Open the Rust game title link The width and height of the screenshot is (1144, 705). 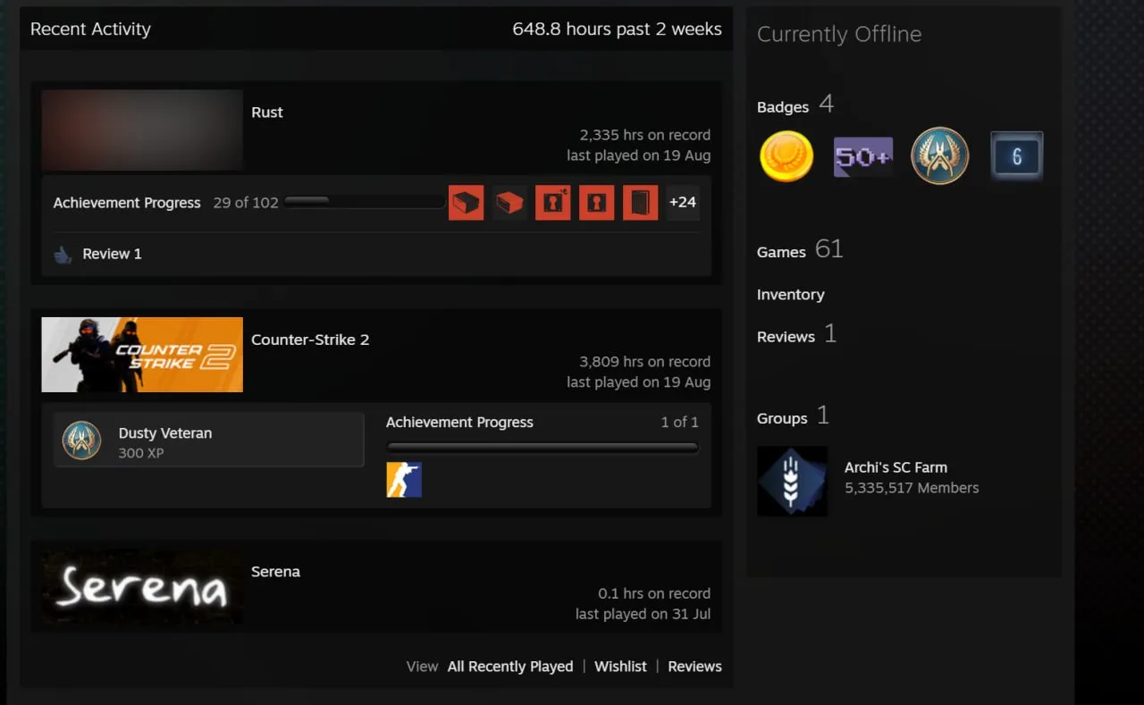(267, 113)
